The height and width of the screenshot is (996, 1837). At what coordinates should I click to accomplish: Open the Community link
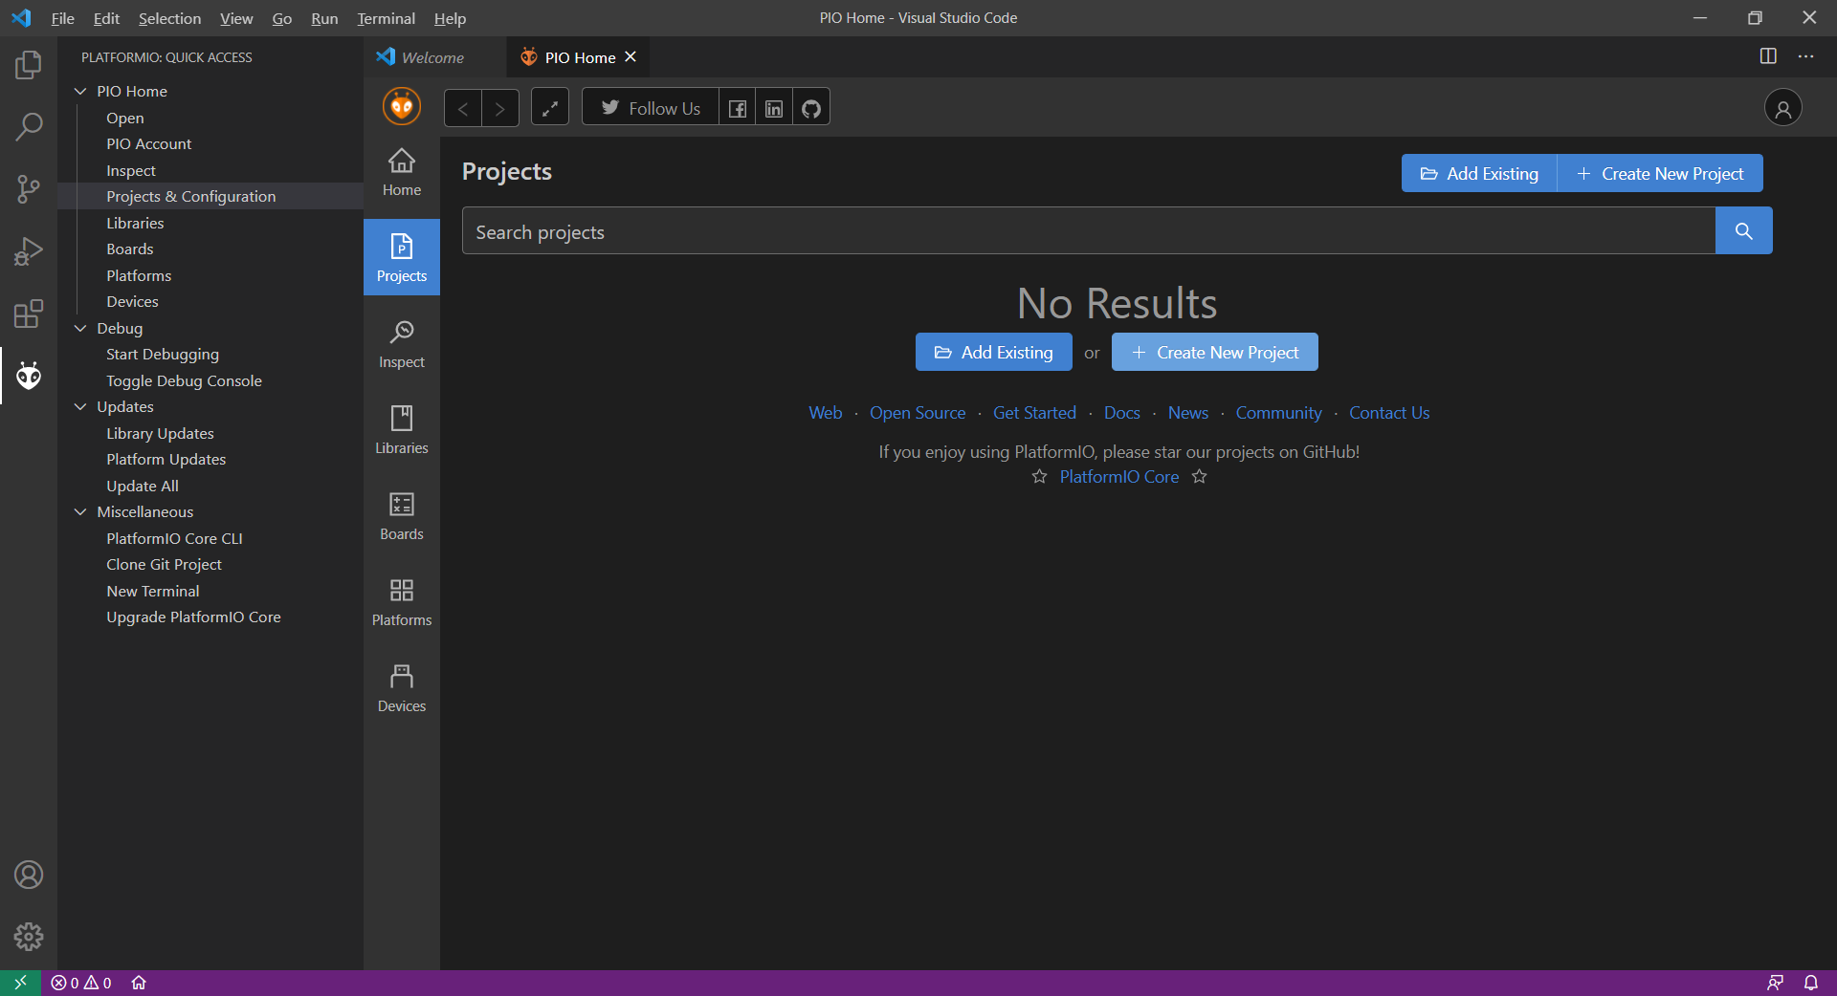pyautogui.click(x=1278, y=412)
